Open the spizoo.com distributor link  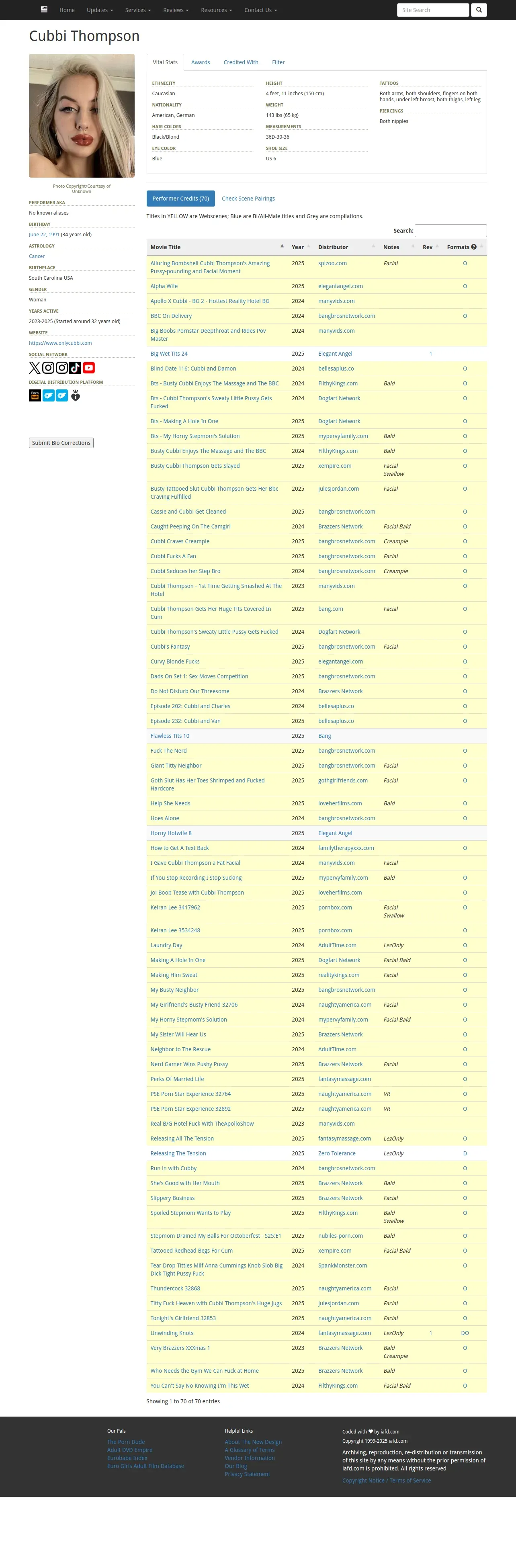(332, 264)
